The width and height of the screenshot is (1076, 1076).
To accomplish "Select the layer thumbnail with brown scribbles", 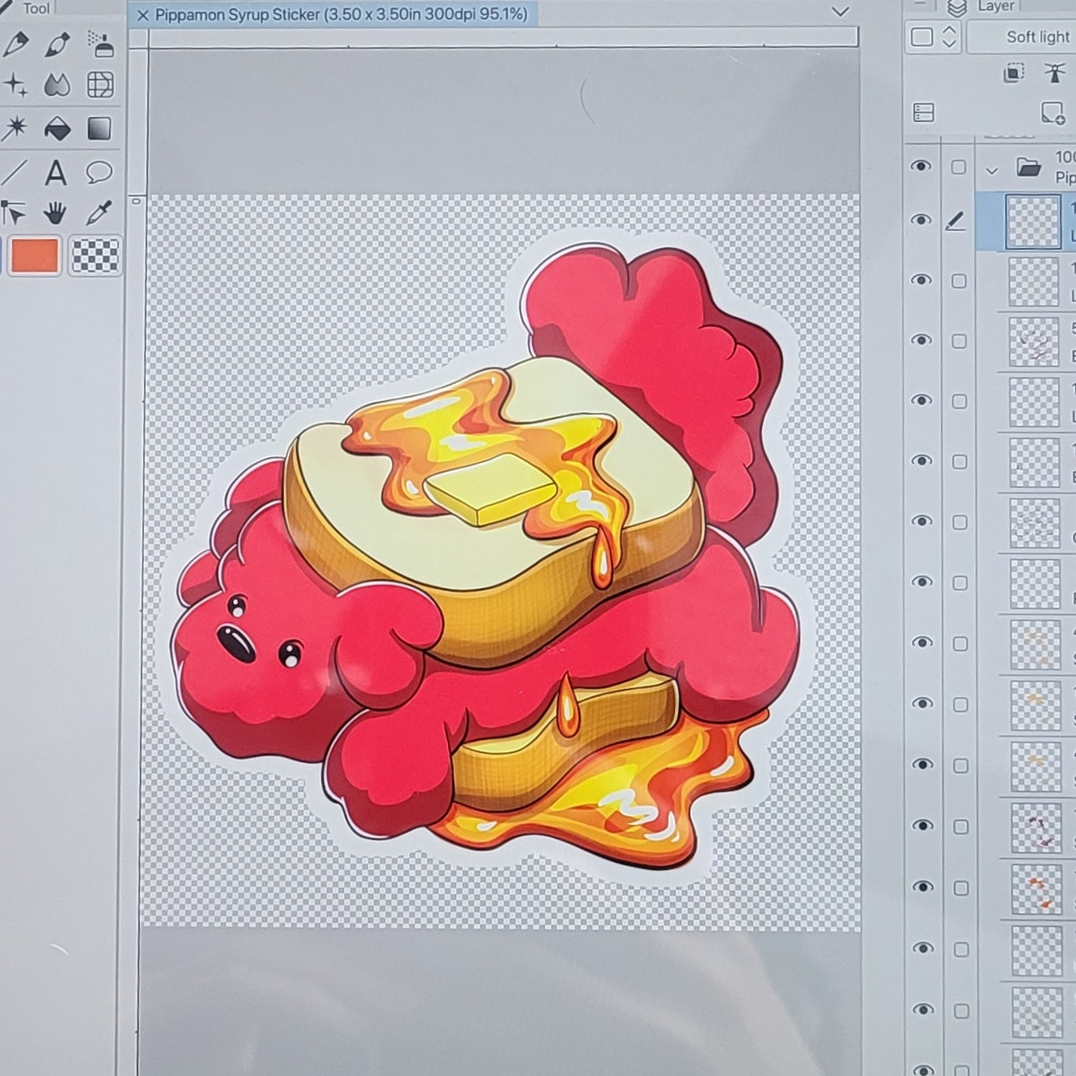I will (x=1035, y=341).
